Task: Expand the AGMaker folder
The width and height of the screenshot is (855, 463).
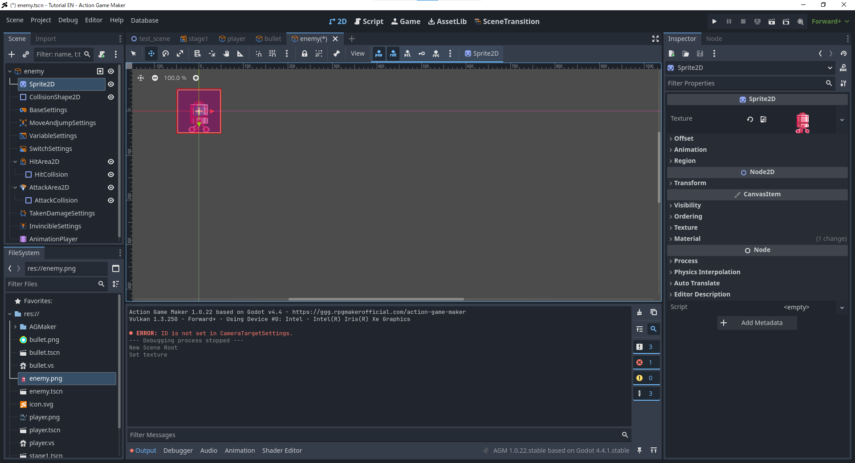Action: point(16,327)
